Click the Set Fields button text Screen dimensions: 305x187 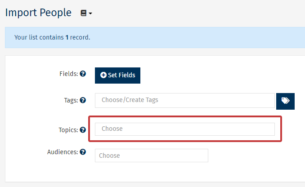121,75
